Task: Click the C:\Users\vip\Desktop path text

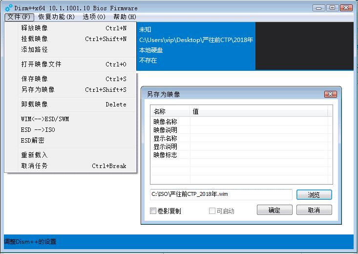Action: [x=196, y=40]
